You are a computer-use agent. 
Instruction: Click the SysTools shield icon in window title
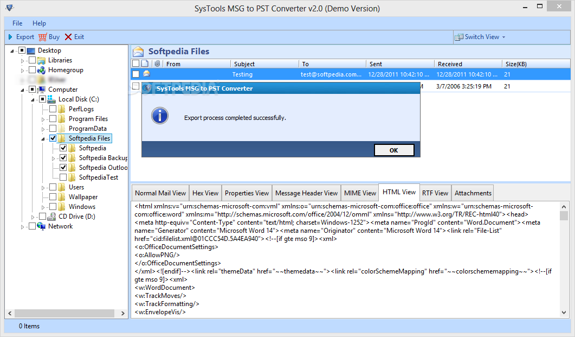point(10,8)
